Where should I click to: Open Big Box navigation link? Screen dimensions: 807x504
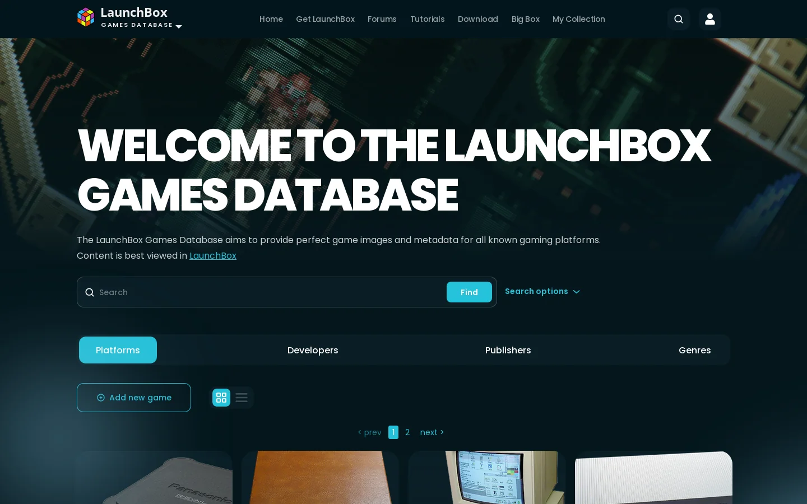526,19
